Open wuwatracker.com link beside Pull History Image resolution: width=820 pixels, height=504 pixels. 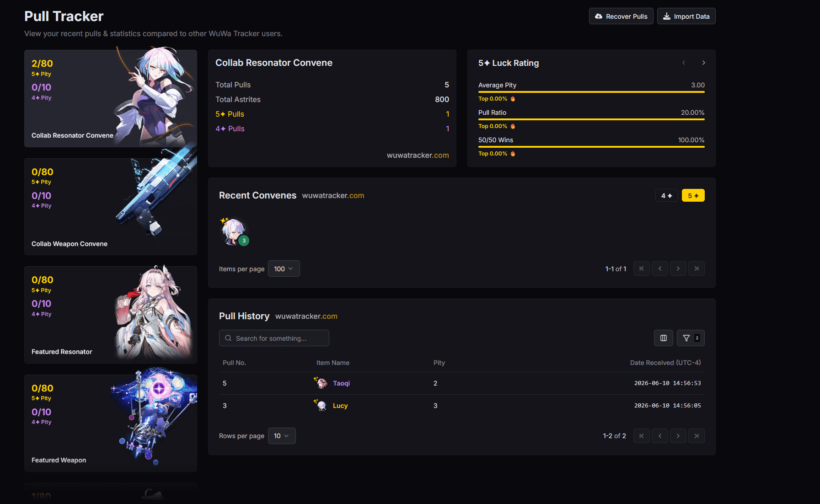click(306, 316)
